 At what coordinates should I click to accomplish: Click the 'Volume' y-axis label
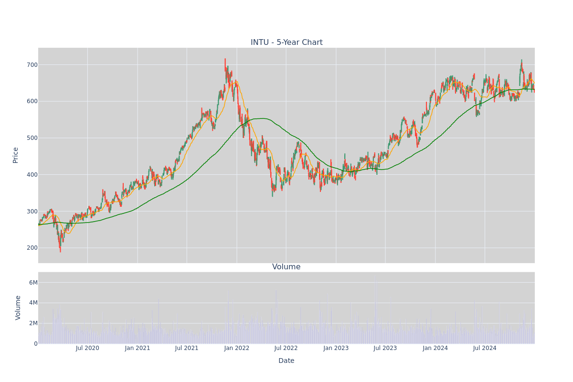[x=18, y=308]
